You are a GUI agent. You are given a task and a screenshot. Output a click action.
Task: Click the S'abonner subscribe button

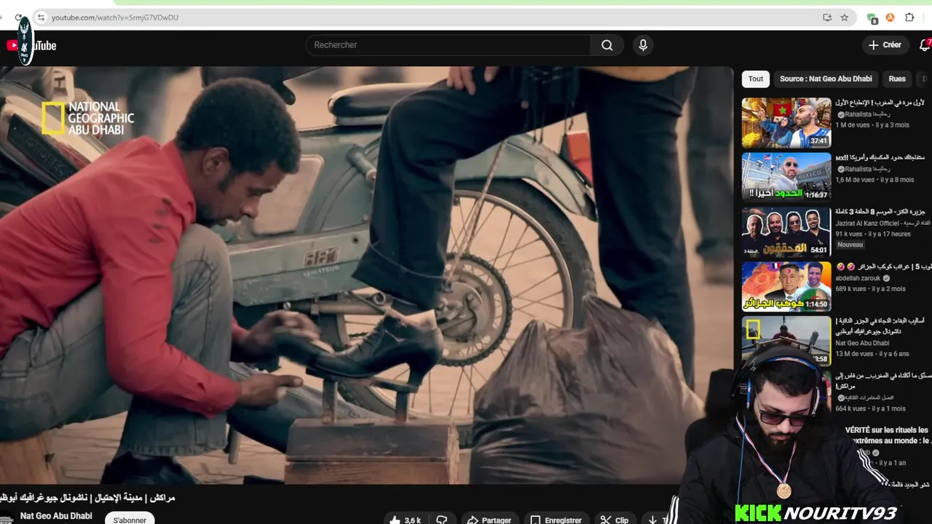click(x=130, y=520)
